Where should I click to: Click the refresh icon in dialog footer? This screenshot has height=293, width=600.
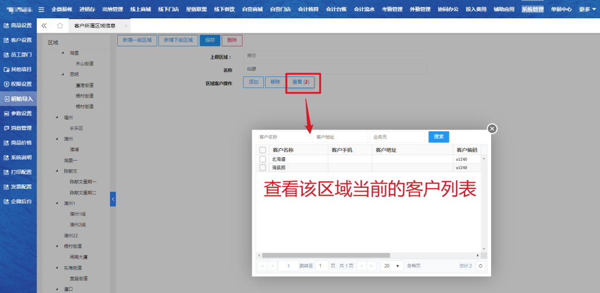tap(481, 266)
